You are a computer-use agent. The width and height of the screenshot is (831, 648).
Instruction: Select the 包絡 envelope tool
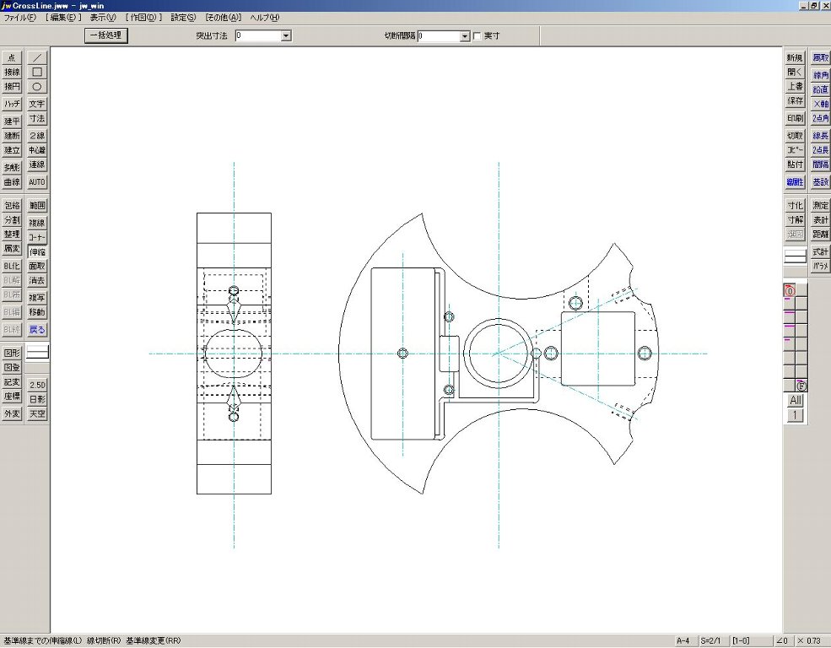(12, 206)
